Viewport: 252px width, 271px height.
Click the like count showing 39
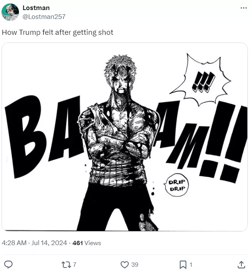click(x=135, y=264)
